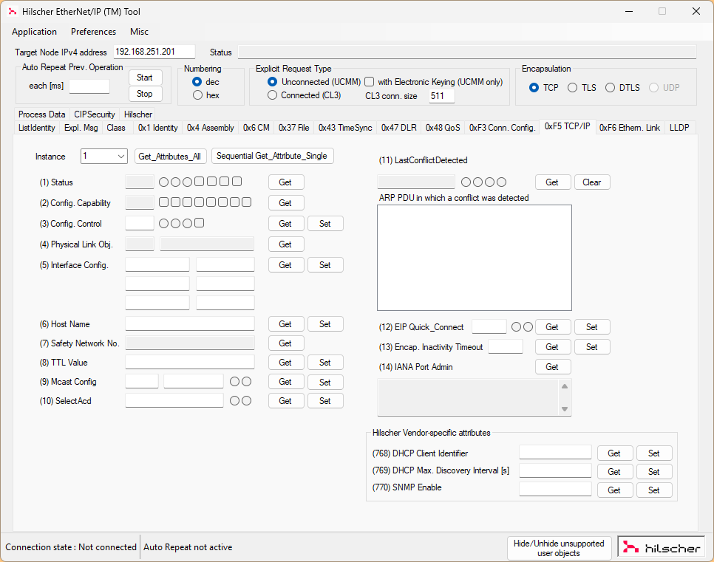Switch to the Process Data tab
This screenshot has height=562, width=714.
tap(42, 114)
